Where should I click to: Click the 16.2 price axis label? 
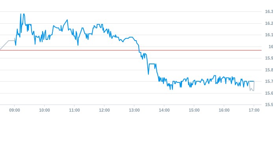269,23
